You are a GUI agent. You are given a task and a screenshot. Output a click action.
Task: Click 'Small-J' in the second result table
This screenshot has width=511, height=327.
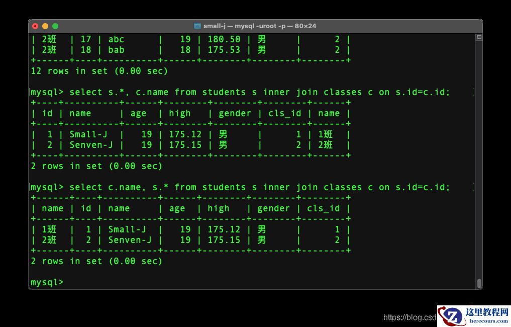tap(127, 229)
